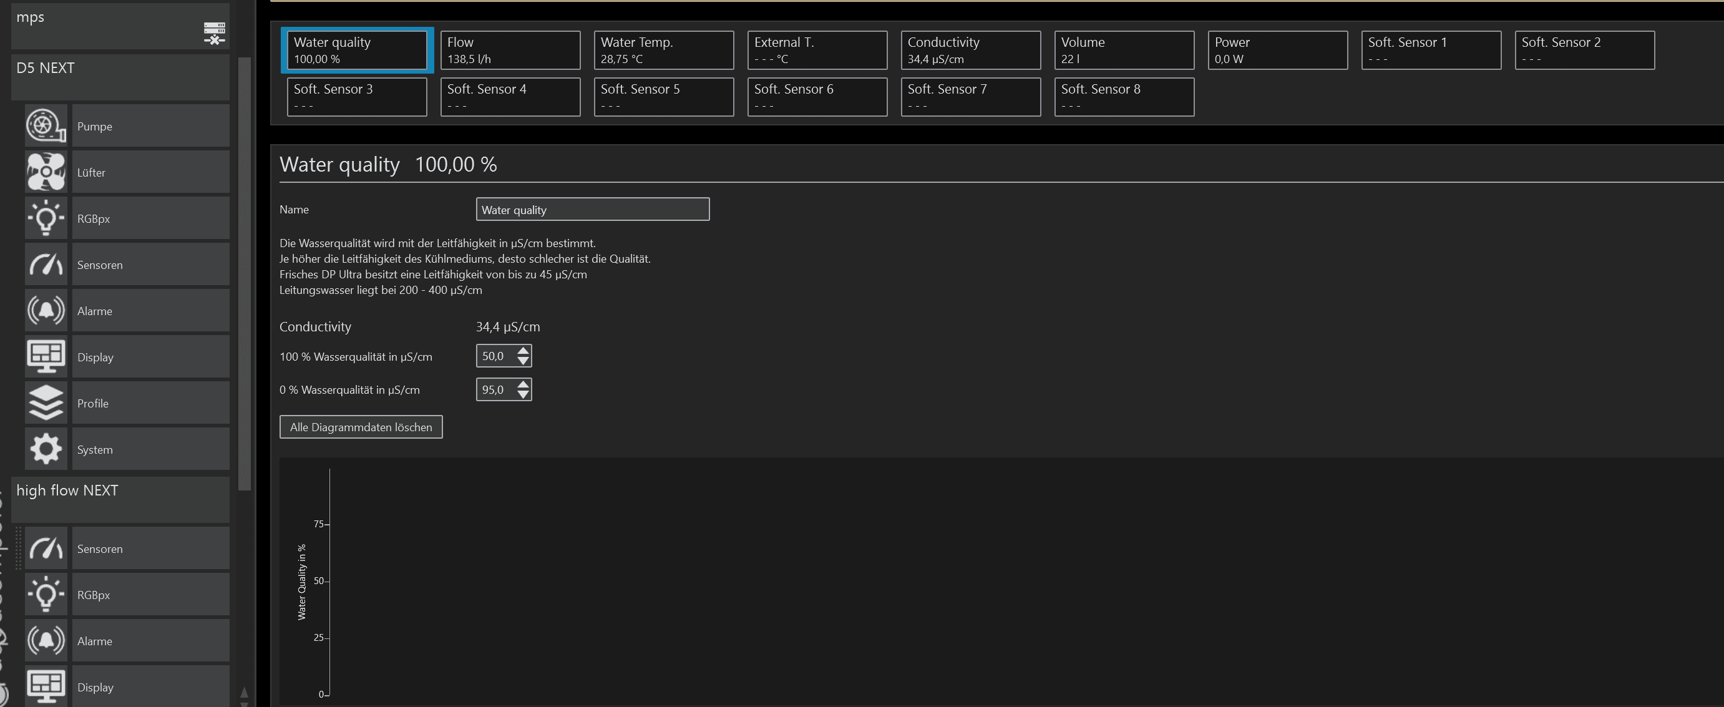
Task: Click the Conductivity 34,4 µS/cm reading
Action: (x=508, y=327)
